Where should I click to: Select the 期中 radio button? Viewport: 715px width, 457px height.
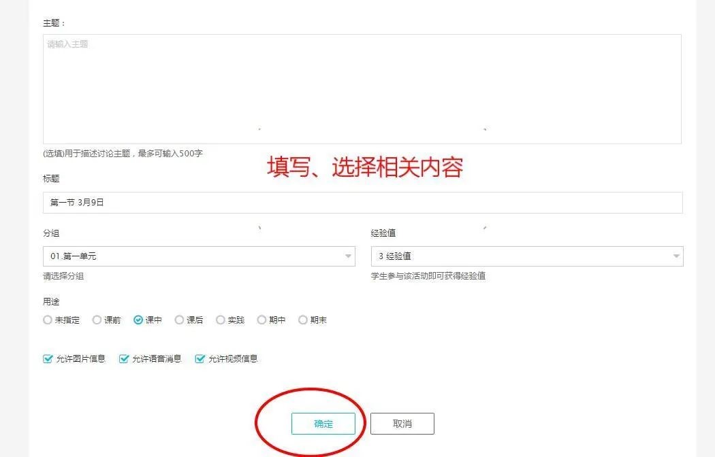[x=261, y=320]
